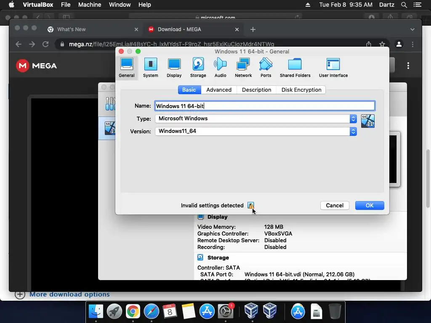Switch to the Advanced tab

(219, 90)
